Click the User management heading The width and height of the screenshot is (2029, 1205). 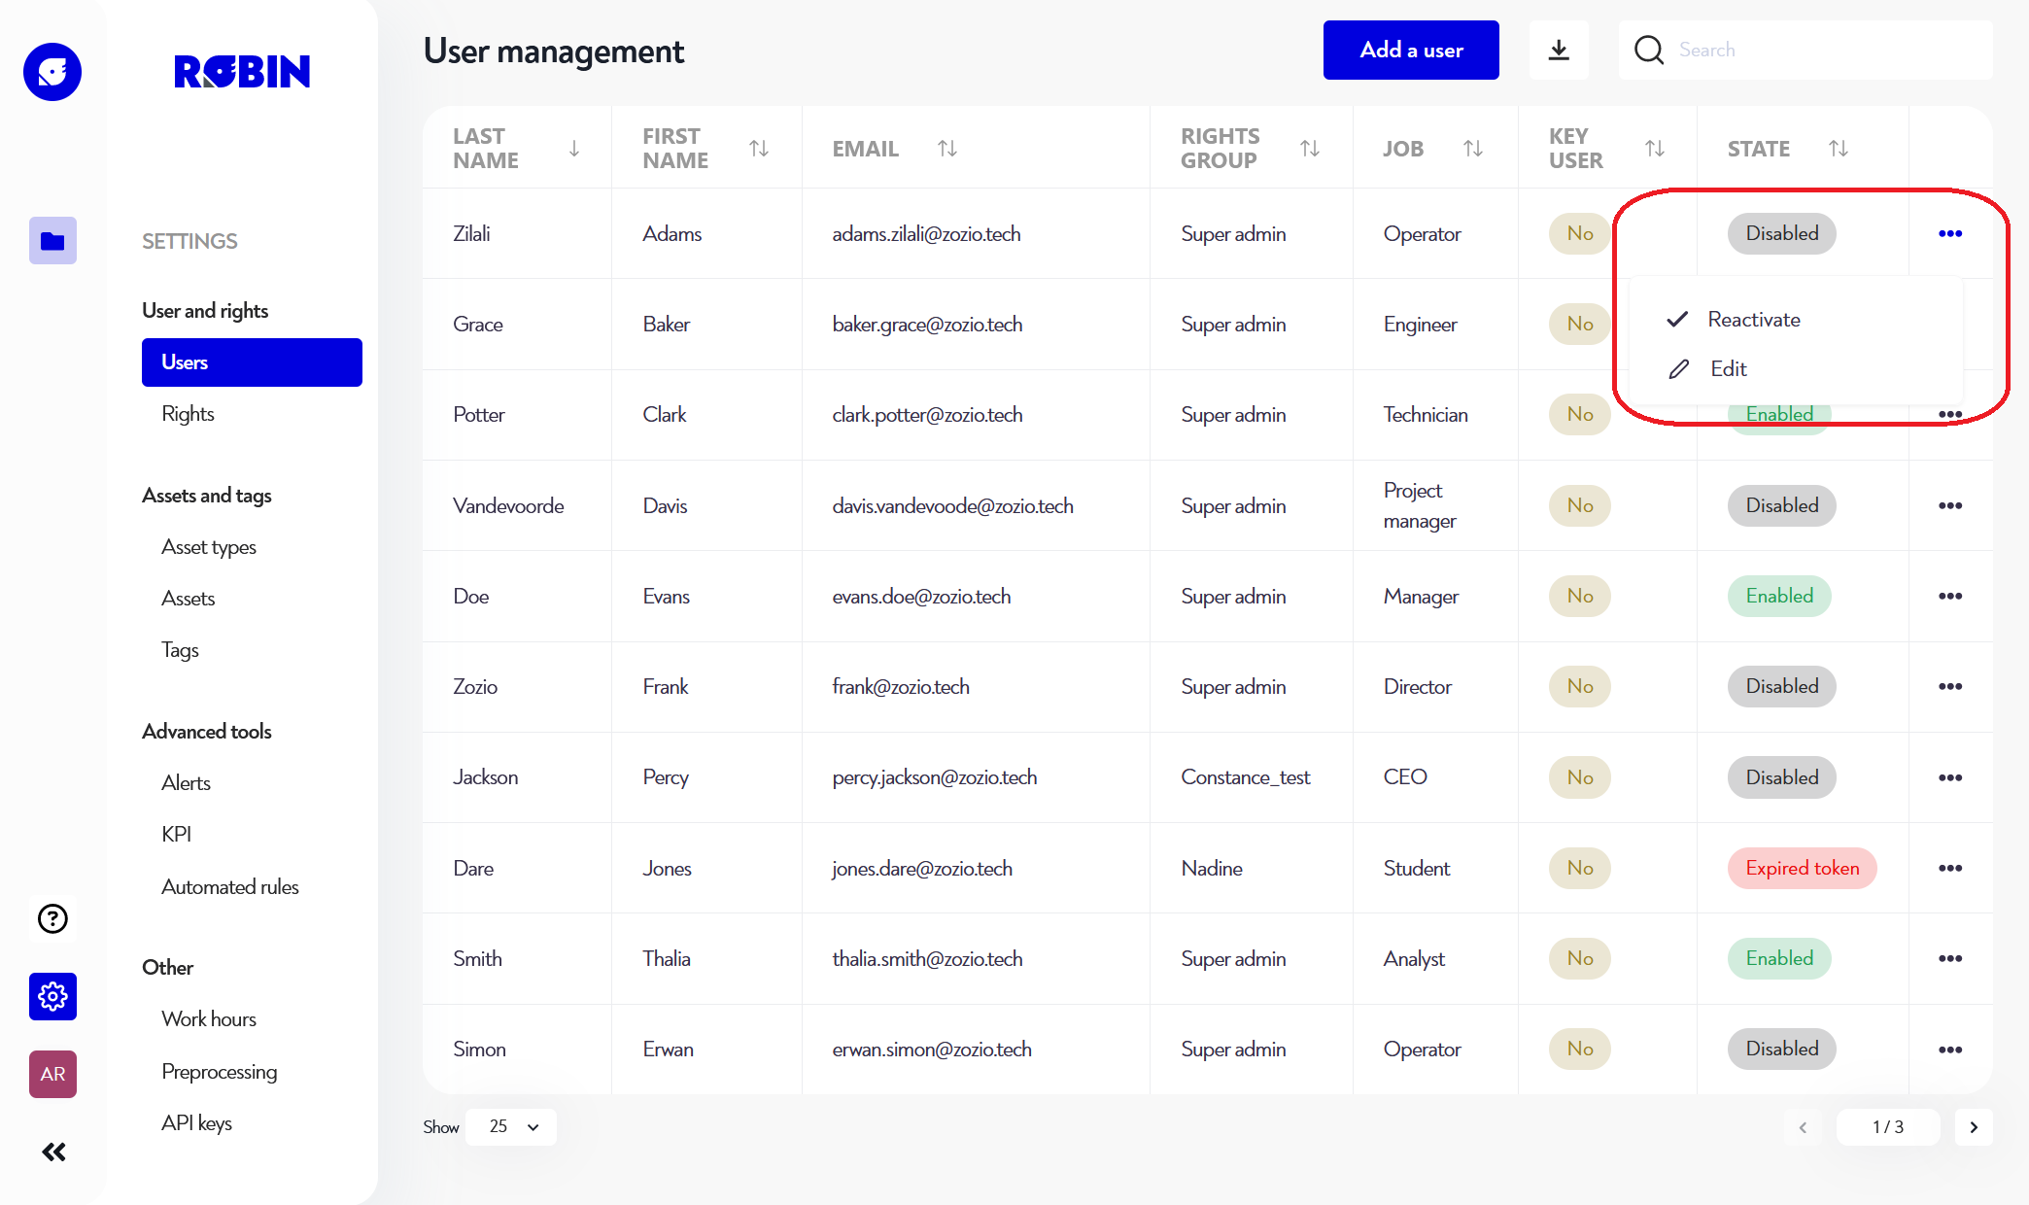[x=554, y=52]
